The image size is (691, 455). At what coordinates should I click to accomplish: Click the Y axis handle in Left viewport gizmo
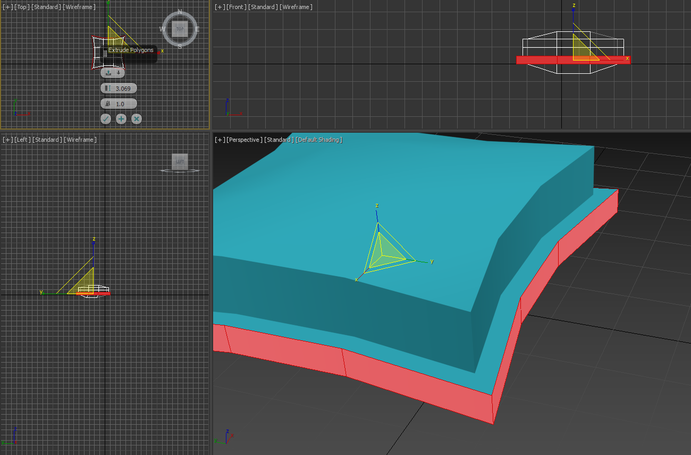(x=45, y=293)
